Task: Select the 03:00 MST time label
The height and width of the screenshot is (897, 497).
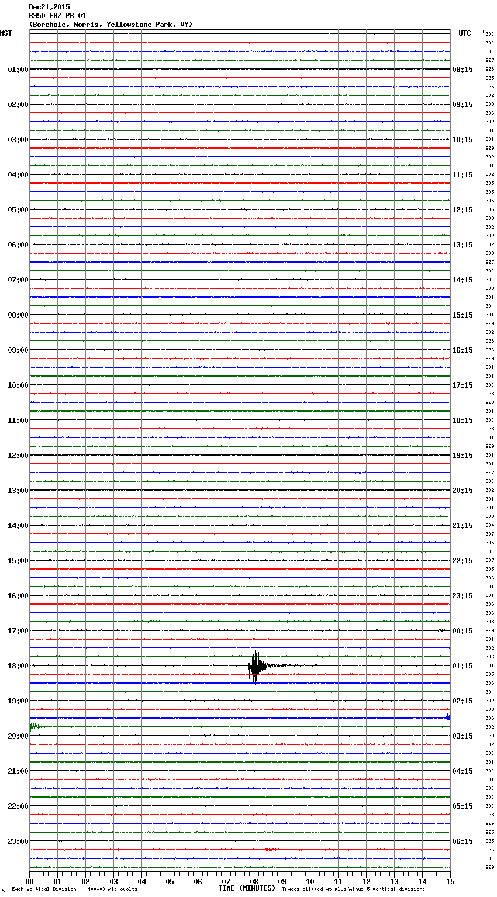Action: 18,140
